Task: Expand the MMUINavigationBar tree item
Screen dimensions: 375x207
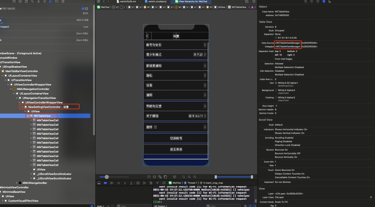Action: (x=17, y=183)
